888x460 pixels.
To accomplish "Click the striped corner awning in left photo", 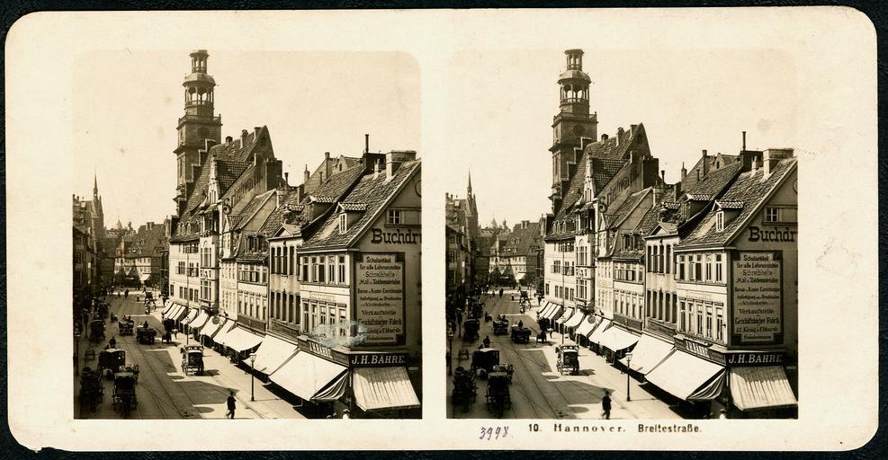I will click(385, 388).
